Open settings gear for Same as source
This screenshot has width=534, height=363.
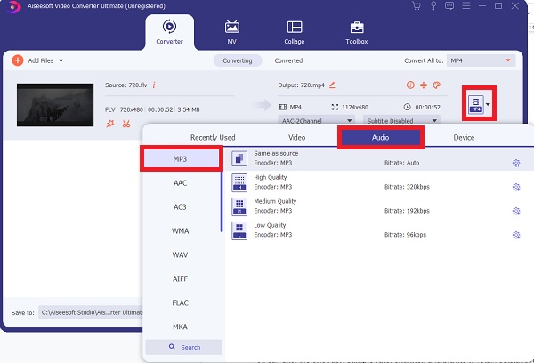(516, 163)
